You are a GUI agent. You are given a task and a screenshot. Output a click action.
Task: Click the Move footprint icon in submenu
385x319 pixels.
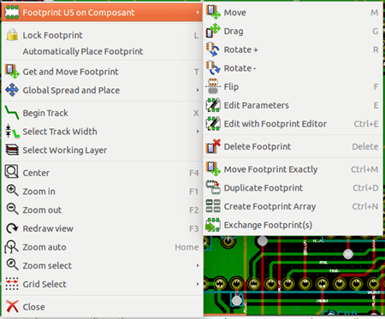pos(213,12)
